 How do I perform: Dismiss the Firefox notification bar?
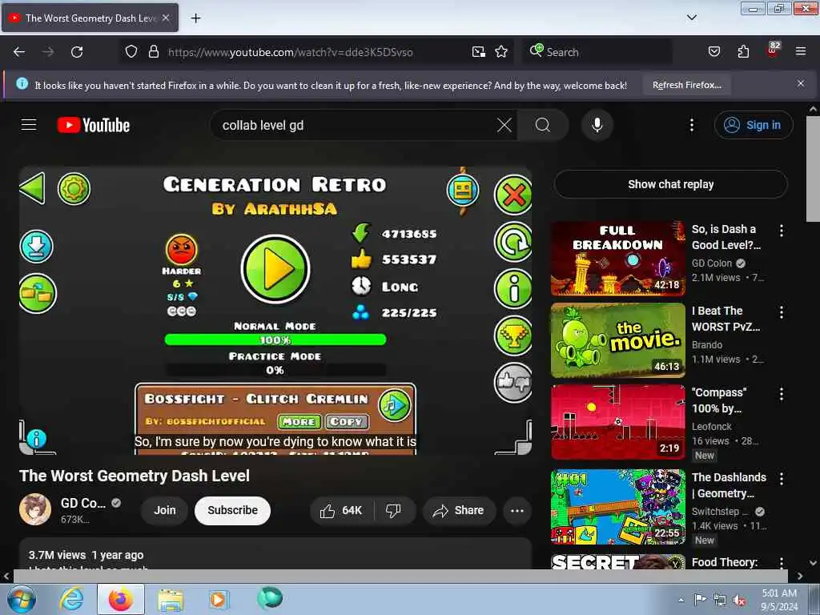[800, 83]
